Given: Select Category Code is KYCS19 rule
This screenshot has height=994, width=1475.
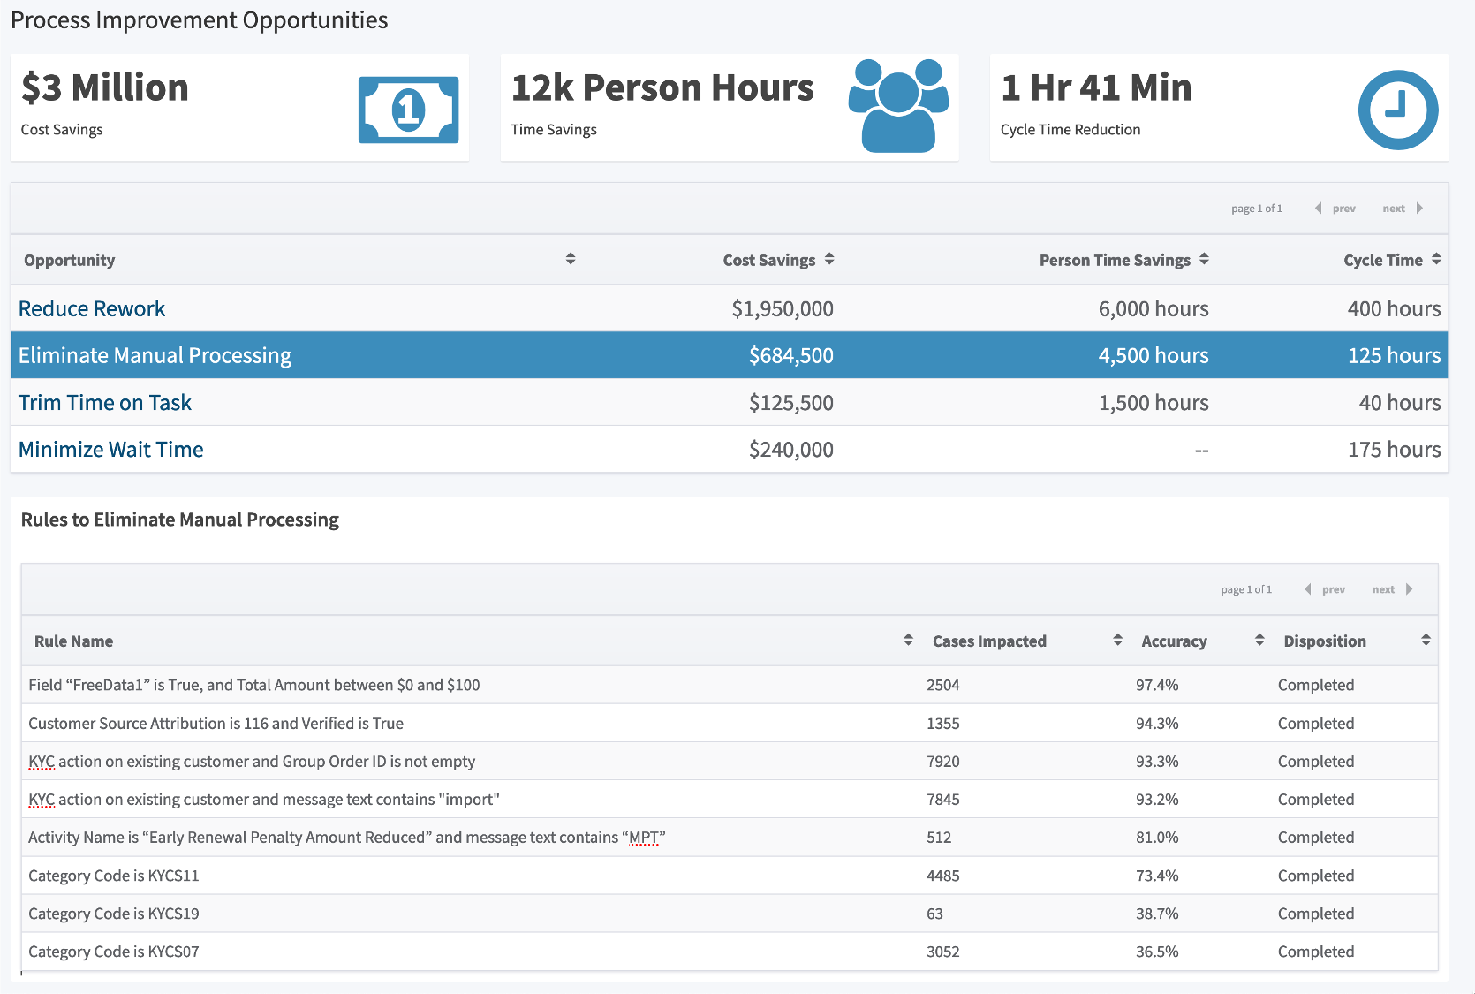Looking at the screenshot, I should (x=730, y=914).
